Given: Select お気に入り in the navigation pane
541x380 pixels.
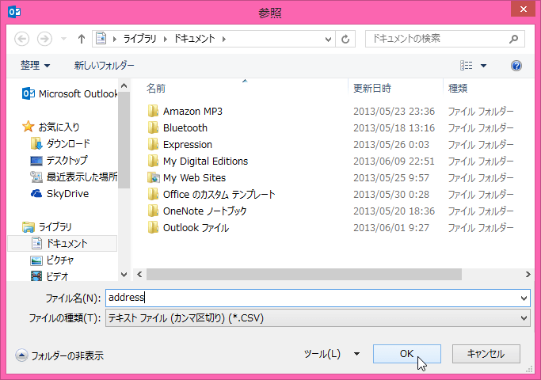Looking at the screenshot, I should click(x=51, y=127).
